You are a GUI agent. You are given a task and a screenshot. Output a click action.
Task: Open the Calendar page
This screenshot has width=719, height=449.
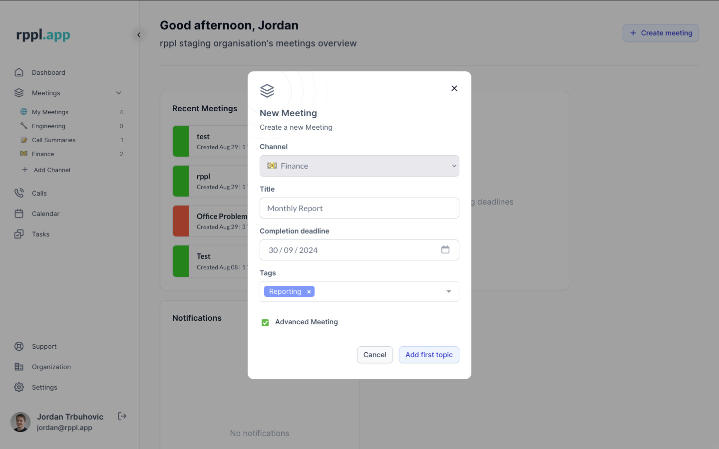45,214
